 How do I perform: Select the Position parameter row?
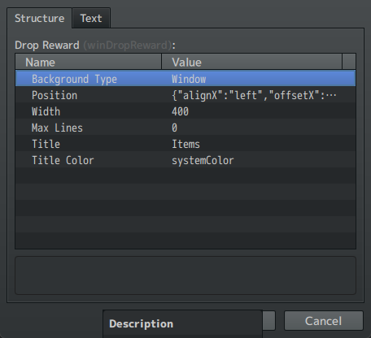(x=185, y=95)
